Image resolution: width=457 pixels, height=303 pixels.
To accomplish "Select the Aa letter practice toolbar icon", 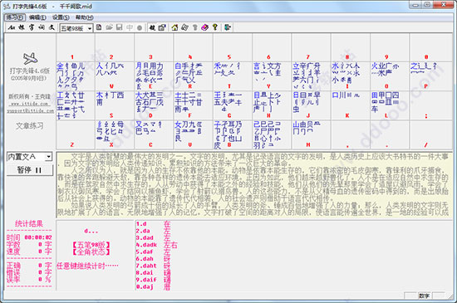I will pyautogui.click(x=12, y=27).
